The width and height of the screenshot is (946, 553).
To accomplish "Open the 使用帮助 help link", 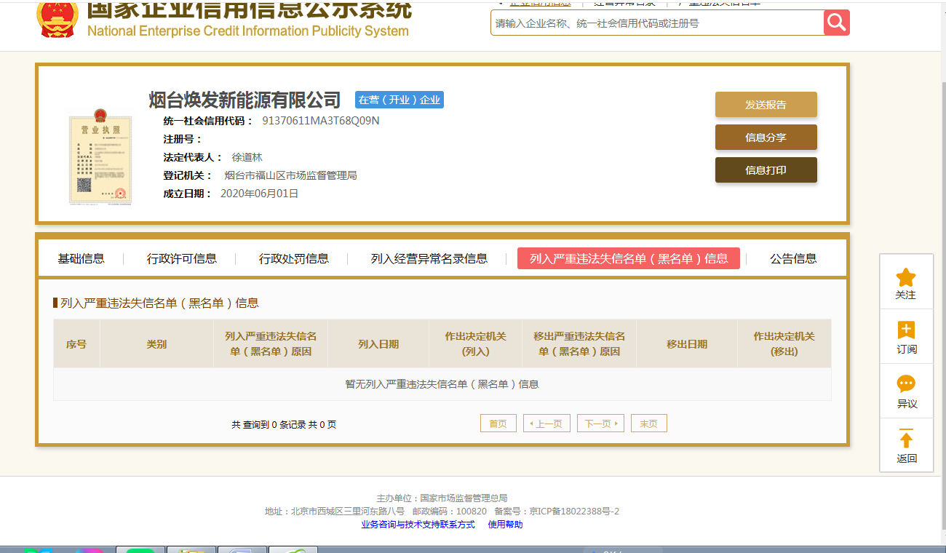I will point(505,525).
